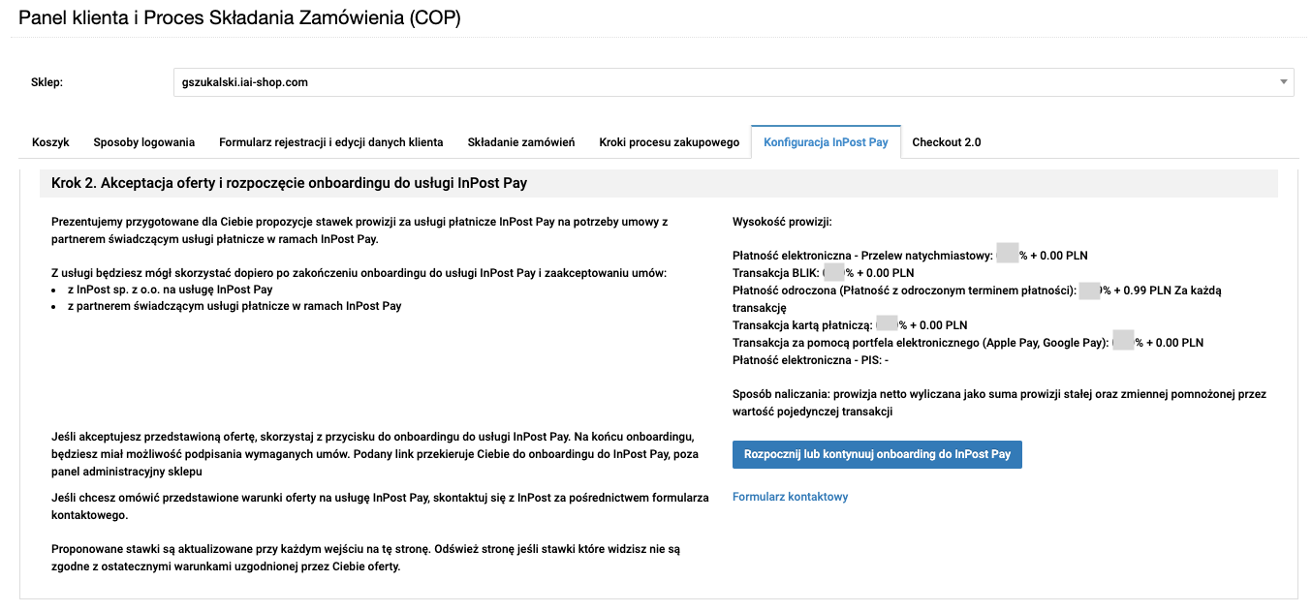Screen dimensions: 1312x612
Task: Click the Transakcja BLIK commission line
Action: [823, 273]
